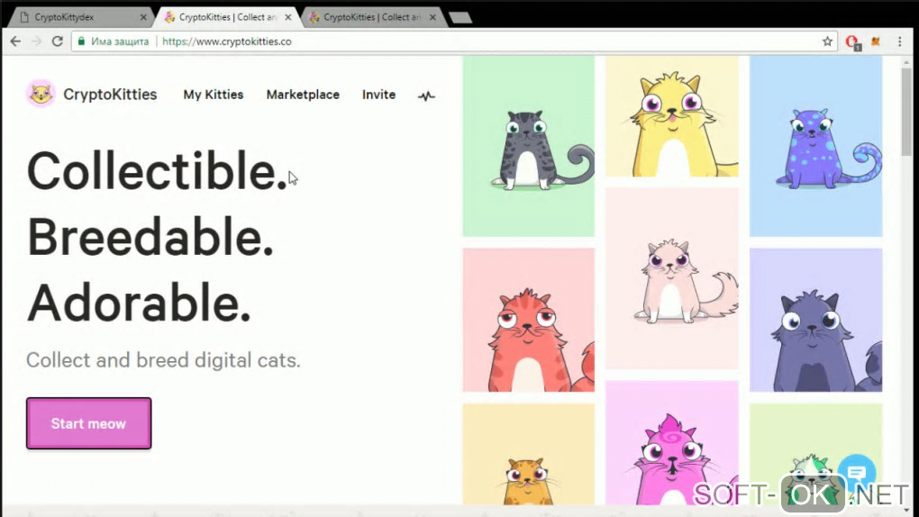
Task: Click the Breedable. heading text
Action: point(150,238)
